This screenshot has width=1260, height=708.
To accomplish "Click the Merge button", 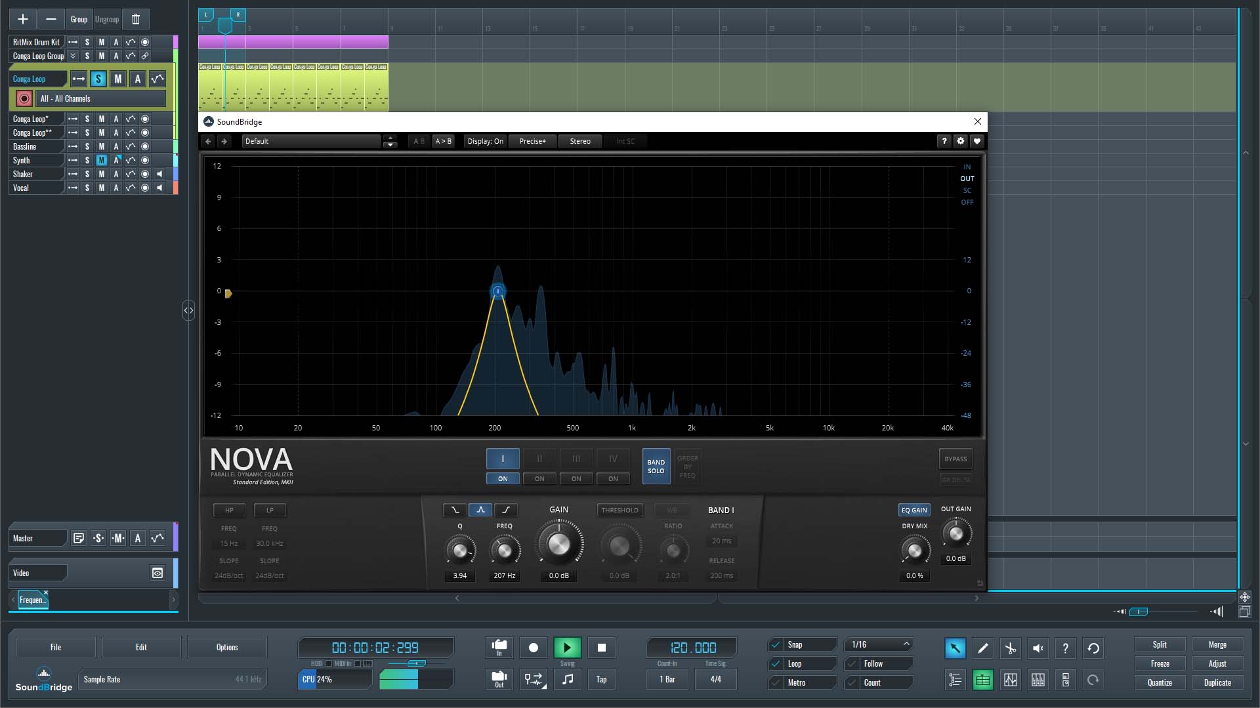I will [x=1217, y=645].
